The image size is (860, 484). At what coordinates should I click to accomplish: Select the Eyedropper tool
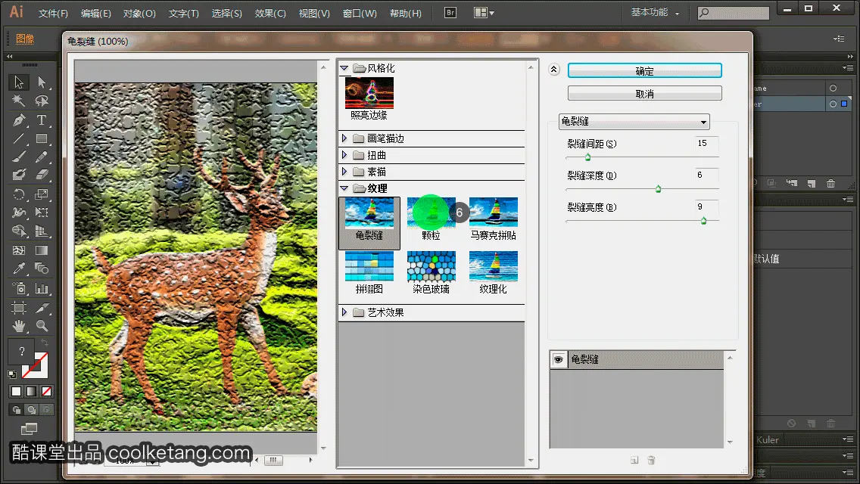19,268
